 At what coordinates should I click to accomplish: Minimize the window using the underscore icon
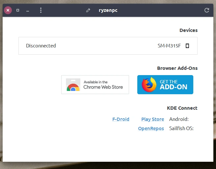tap(28, 11)
